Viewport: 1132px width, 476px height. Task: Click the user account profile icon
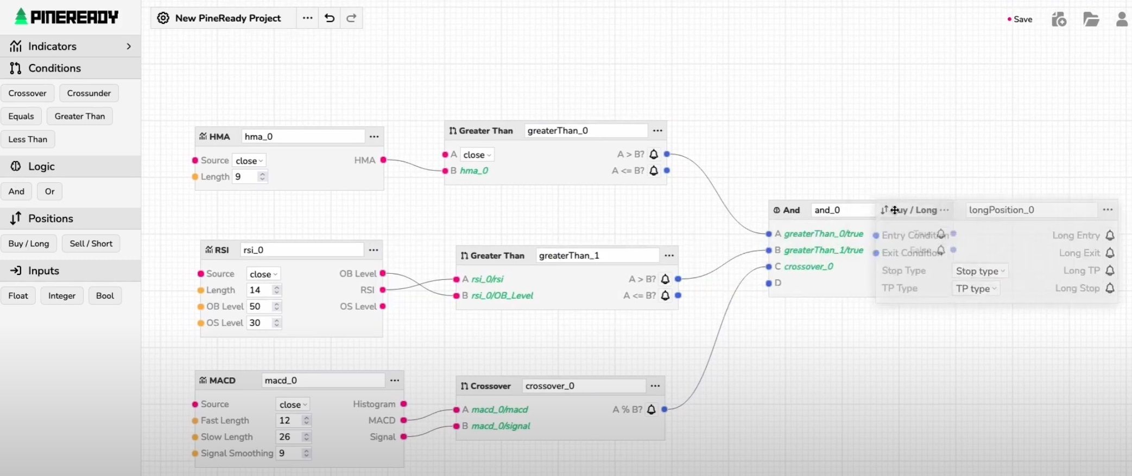[1122, 20]
